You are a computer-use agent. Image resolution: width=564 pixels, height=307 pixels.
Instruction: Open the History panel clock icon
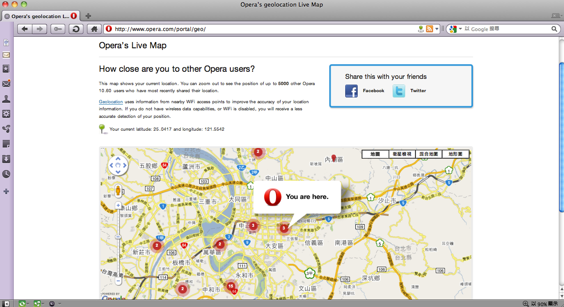click(6, 174)
